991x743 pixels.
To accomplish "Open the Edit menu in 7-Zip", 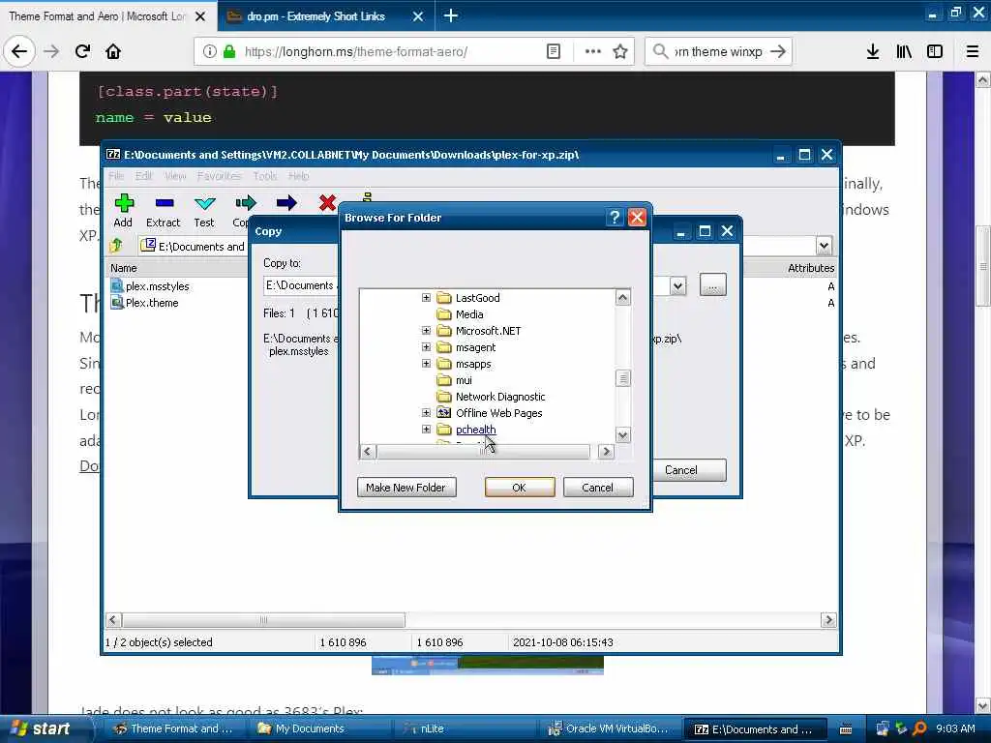I will tap(143, 176).
